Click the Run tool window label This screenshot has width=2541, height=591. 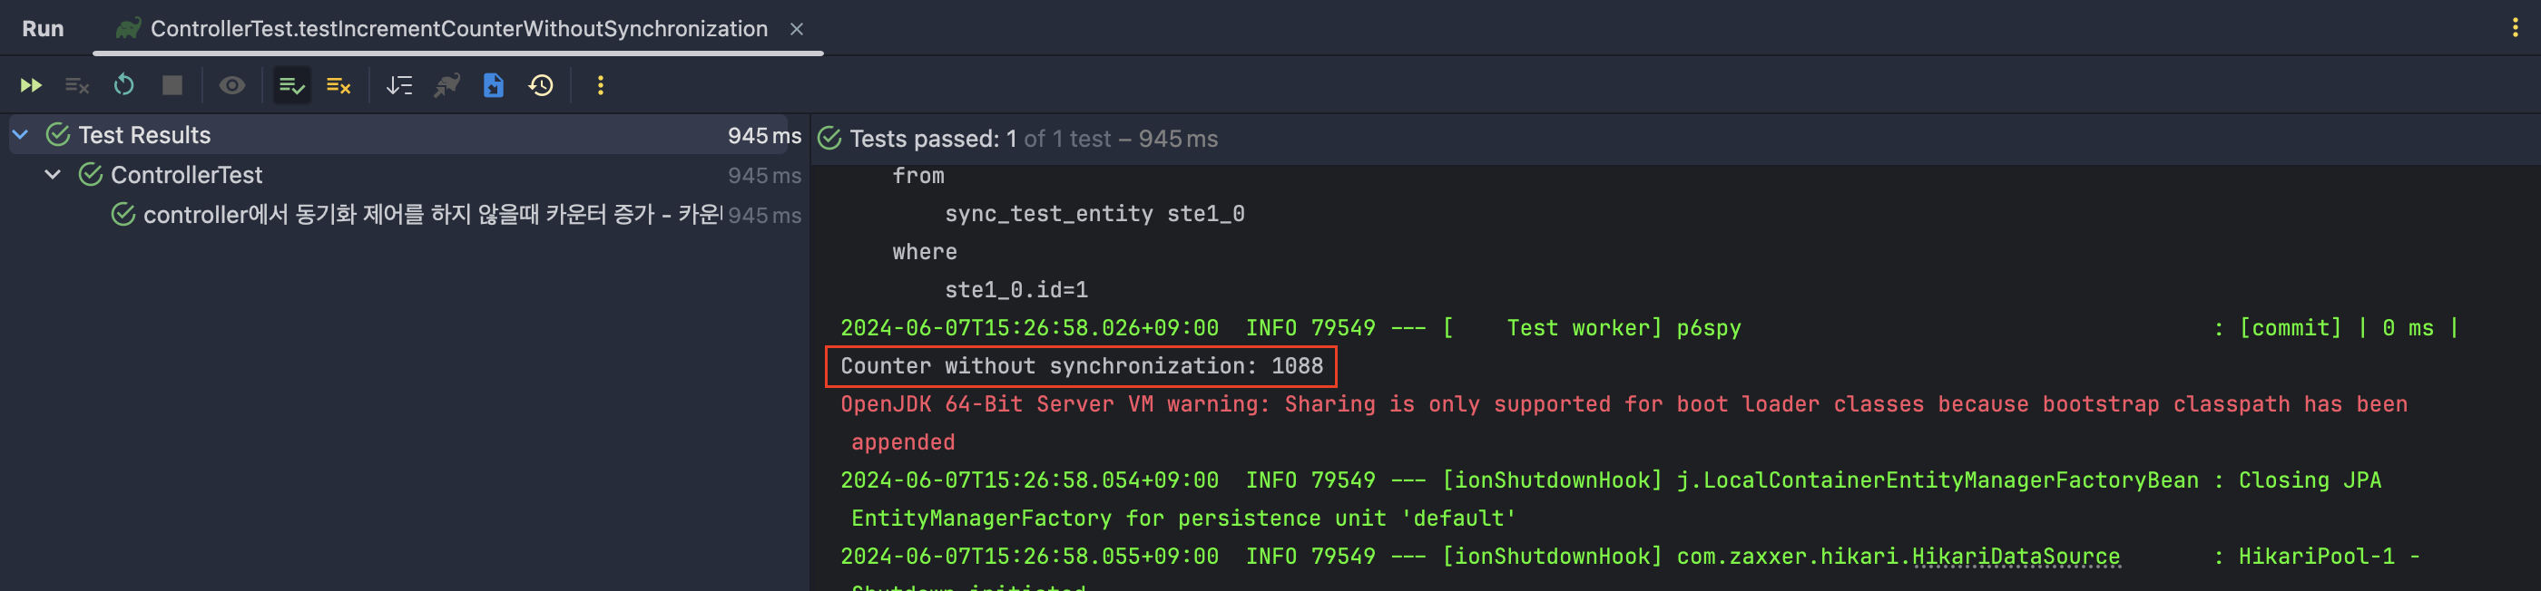43,29
